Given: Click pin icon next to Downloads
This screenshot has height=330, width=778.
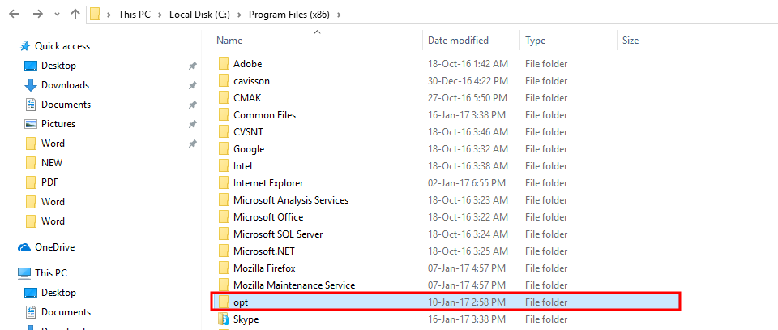Looking at the screenshot, I should click(193, 85).
